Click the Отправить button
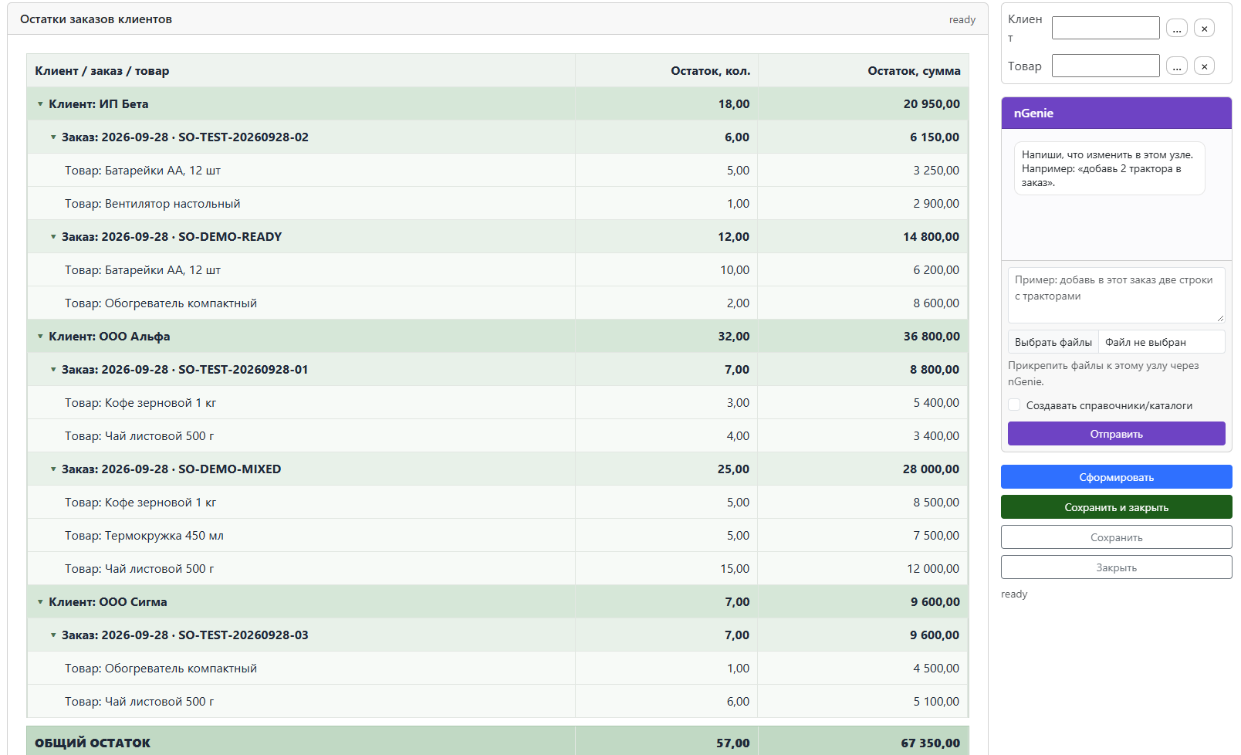This screenshot has width=1241, height=755. click(x=1116, y=434)
